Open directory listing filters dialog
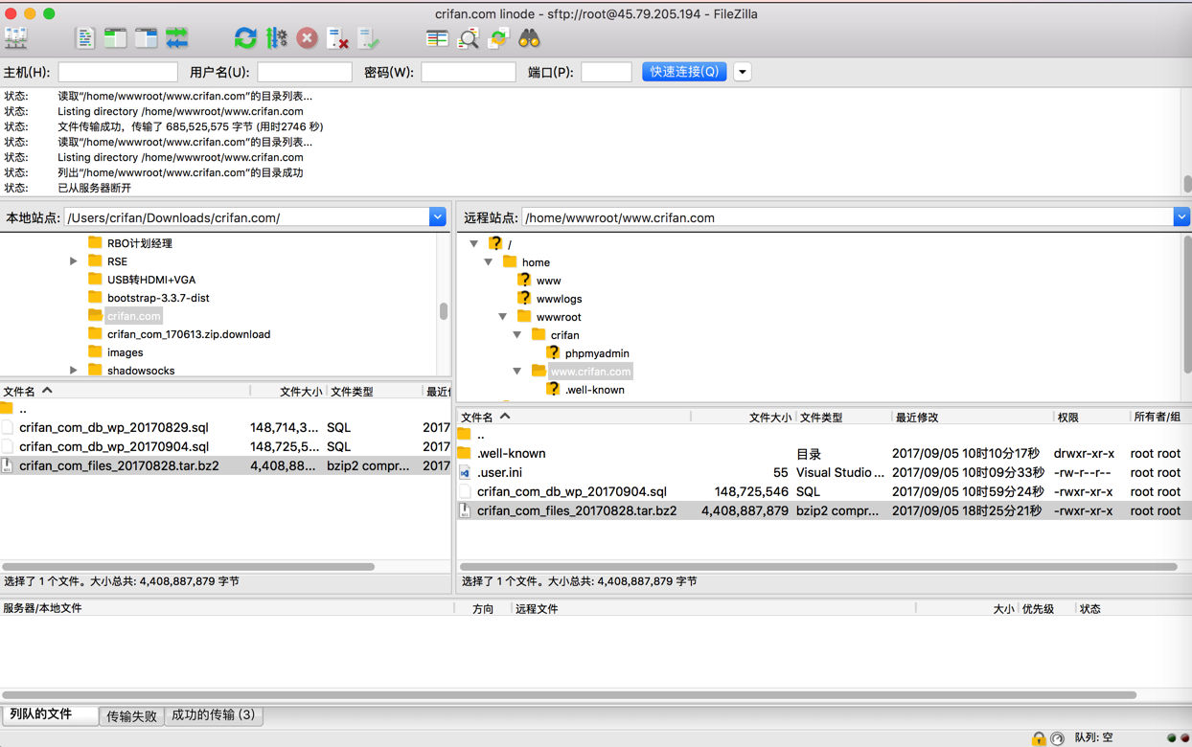Screen dimensions: 1192x747 click(437, 38)
